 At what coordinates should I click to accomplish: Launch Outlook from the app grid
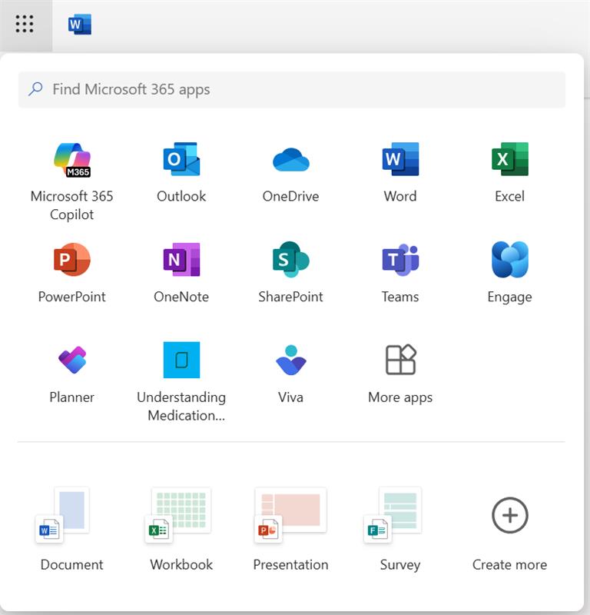click(x=181, y=173)
